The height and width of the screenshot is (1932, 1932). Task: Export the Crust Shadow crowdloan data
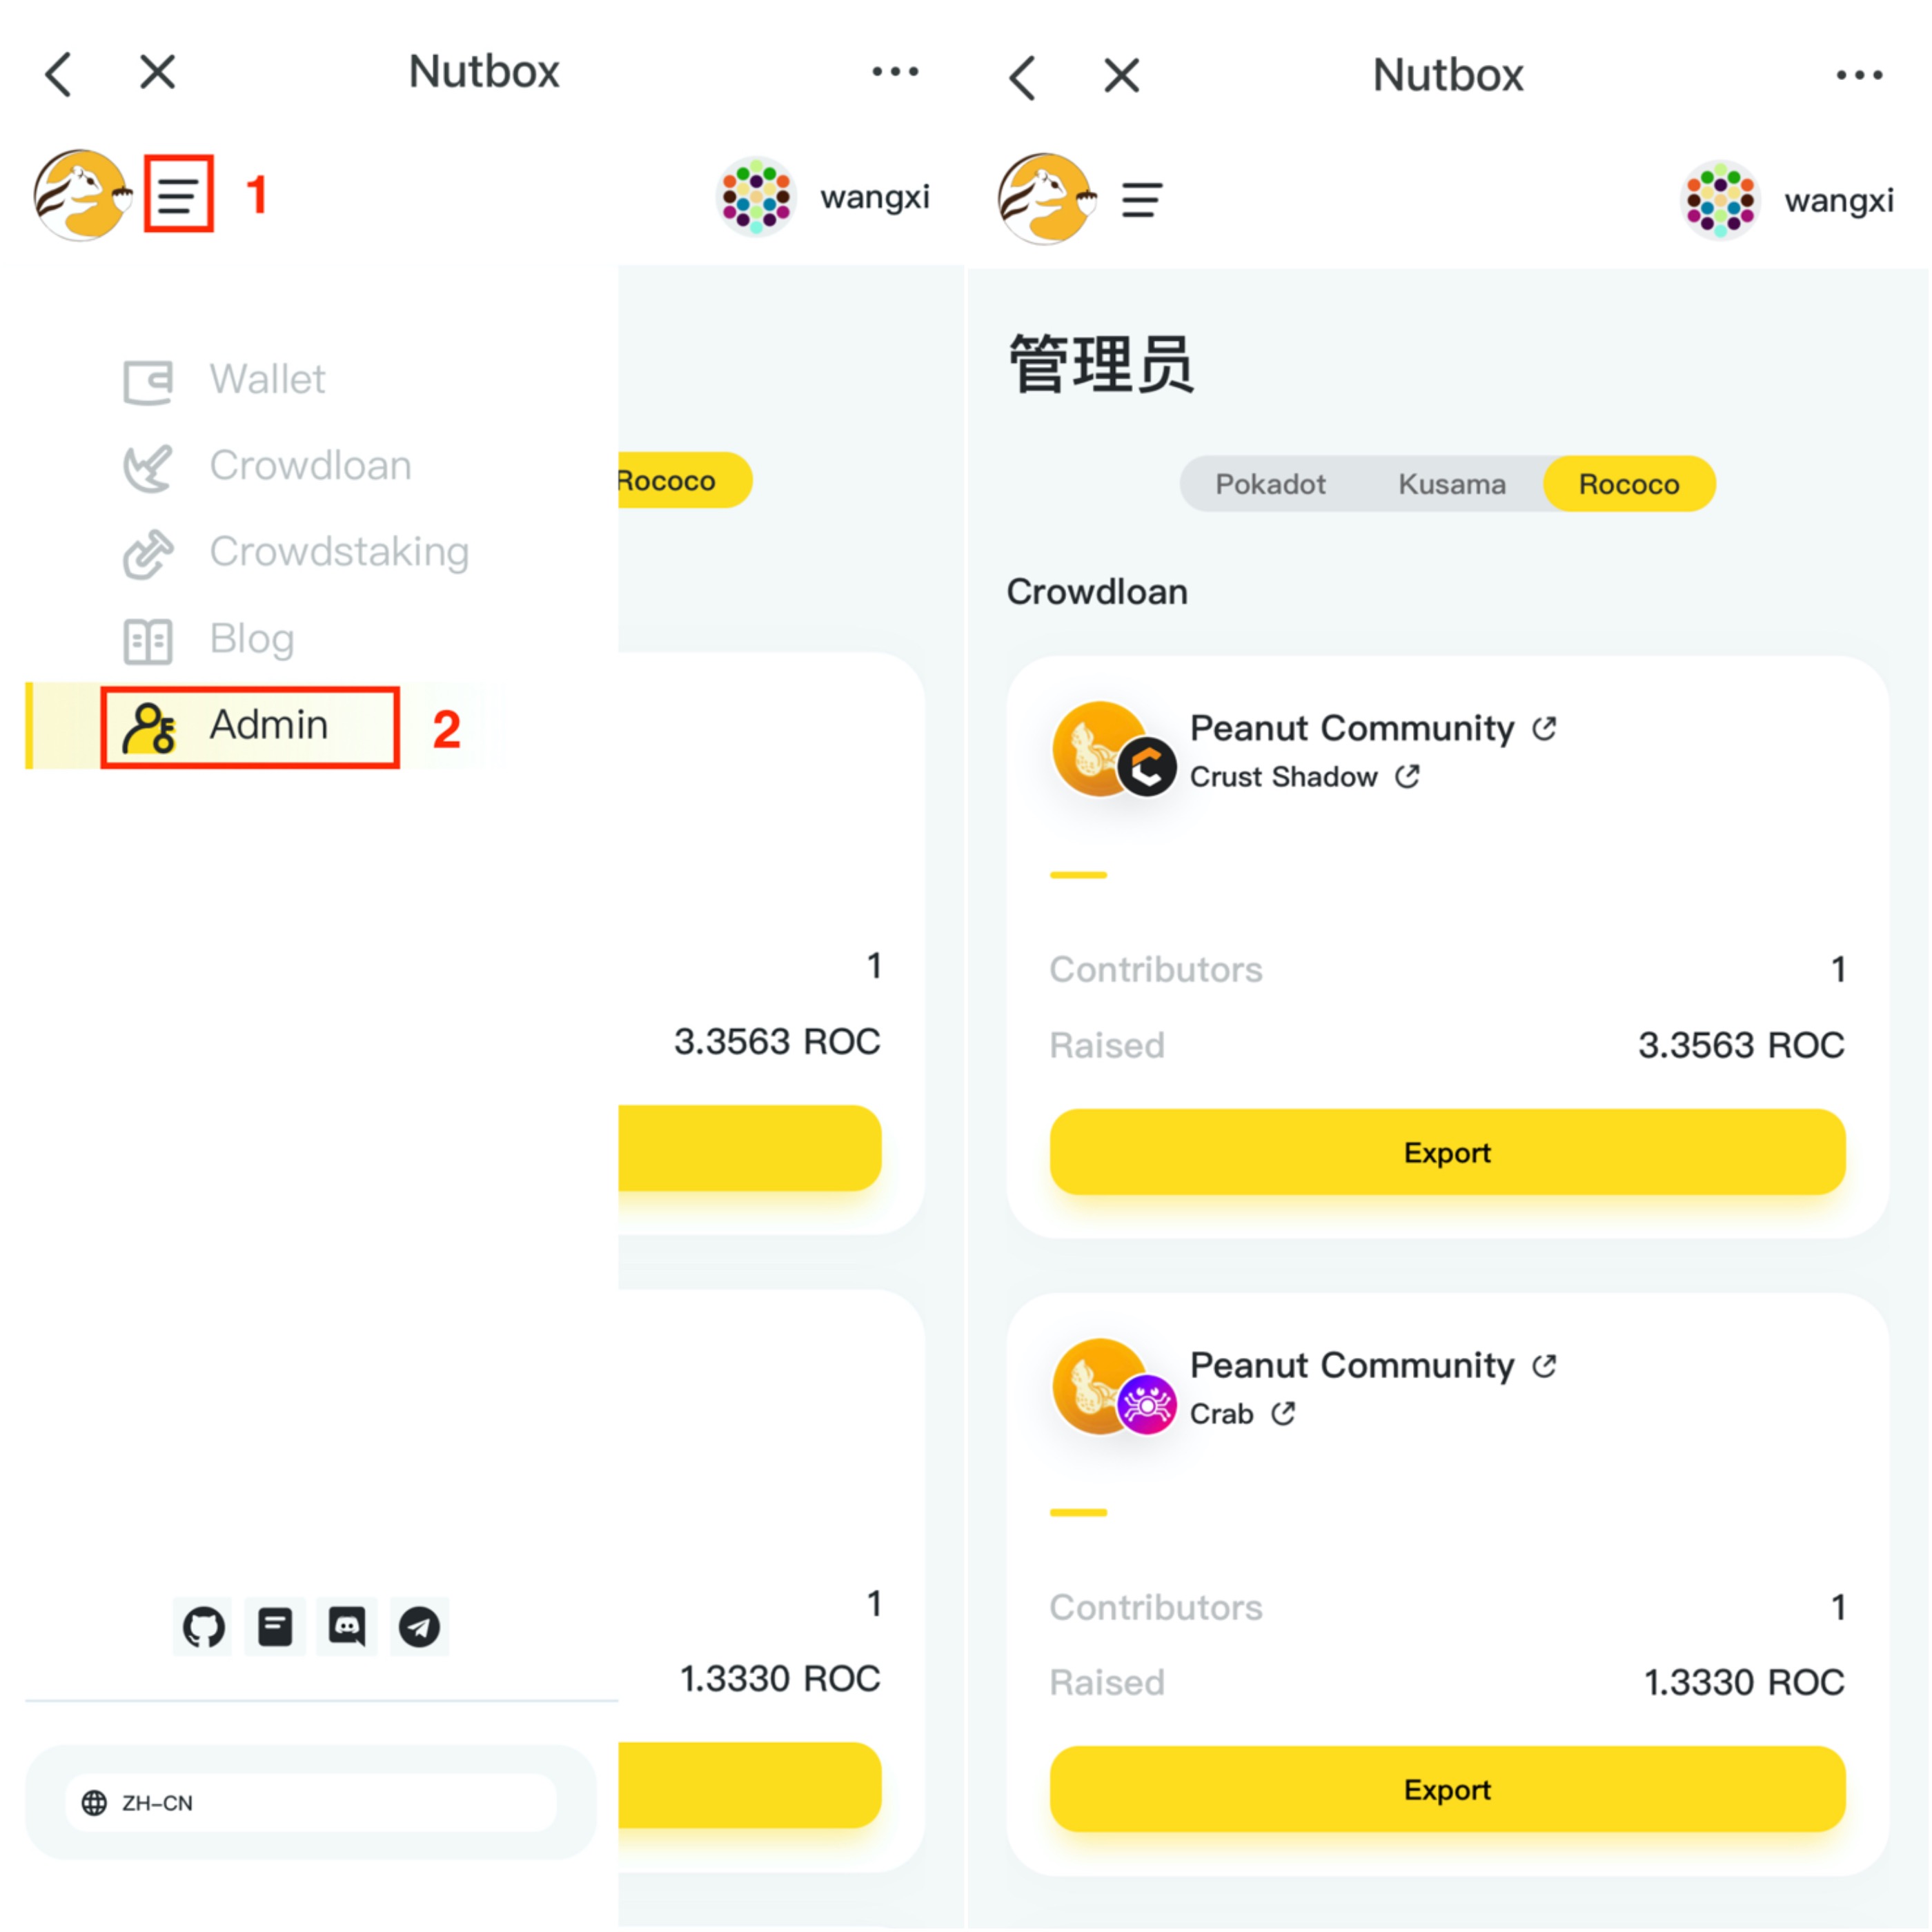coord(1447,1152)
